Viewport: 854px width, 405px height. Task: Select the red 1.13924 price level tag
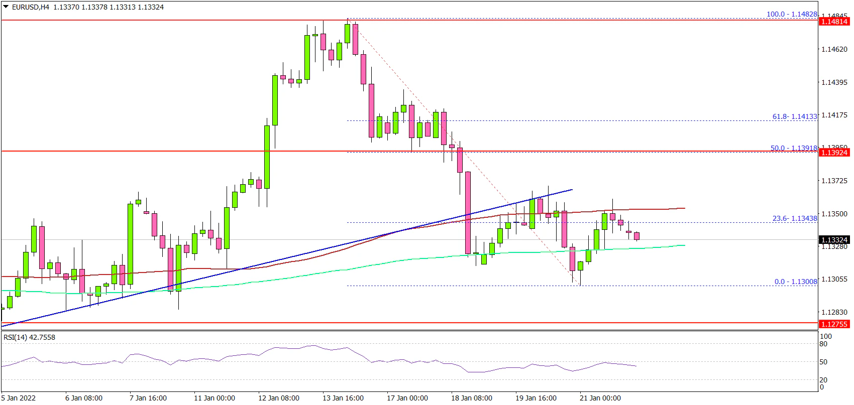click(834, 153)
